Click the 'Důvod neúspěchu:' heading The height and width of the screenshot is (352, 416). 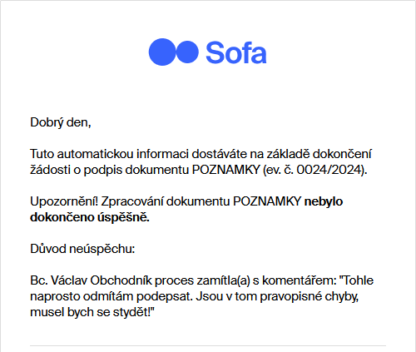point(82,249)
